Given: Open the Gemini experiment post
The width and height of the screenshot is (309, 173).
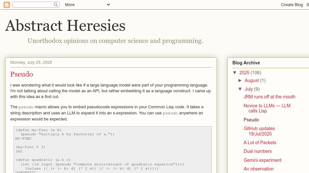Looking at the screenshot, I should (x=263, y=160).
